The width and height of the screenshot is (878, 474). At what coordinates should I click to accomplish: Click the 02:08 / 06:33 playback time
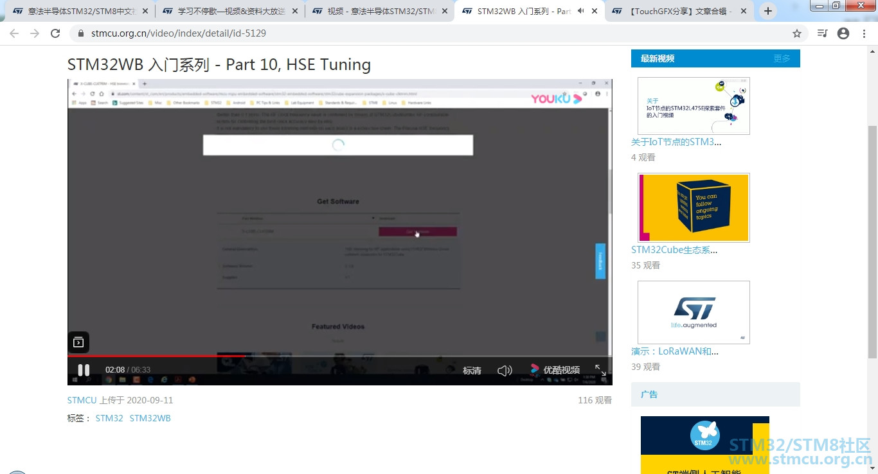pos(128,370)
